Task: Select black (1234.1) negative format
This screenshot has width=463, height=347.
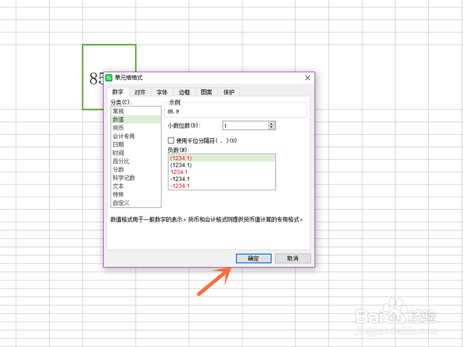Action: coord(222,165)
